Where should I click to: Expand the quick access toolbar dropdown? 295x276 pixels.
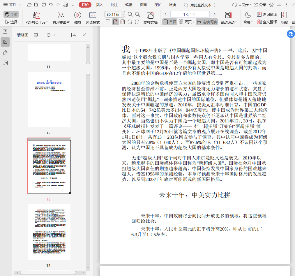(73, 5)
